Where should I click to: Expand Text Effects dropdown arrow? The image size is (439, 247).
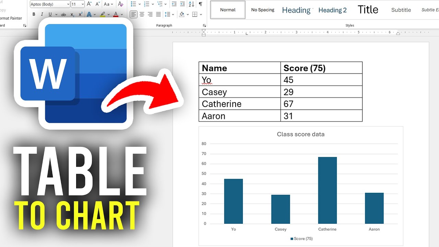pyautogui.click(x=94, y=14)
